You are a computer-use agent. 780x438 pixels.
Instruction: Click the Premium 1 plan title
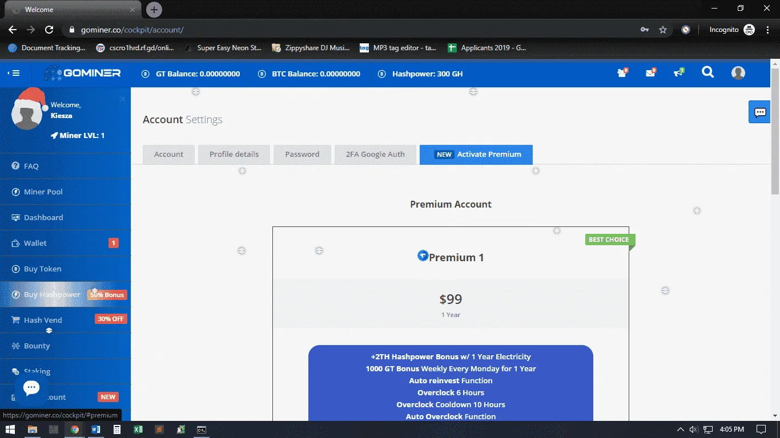[456, 257]
